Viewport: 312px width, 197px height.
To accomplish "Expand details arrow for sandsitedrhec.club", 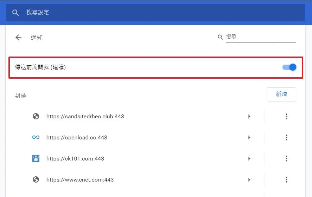I will 249,116.
